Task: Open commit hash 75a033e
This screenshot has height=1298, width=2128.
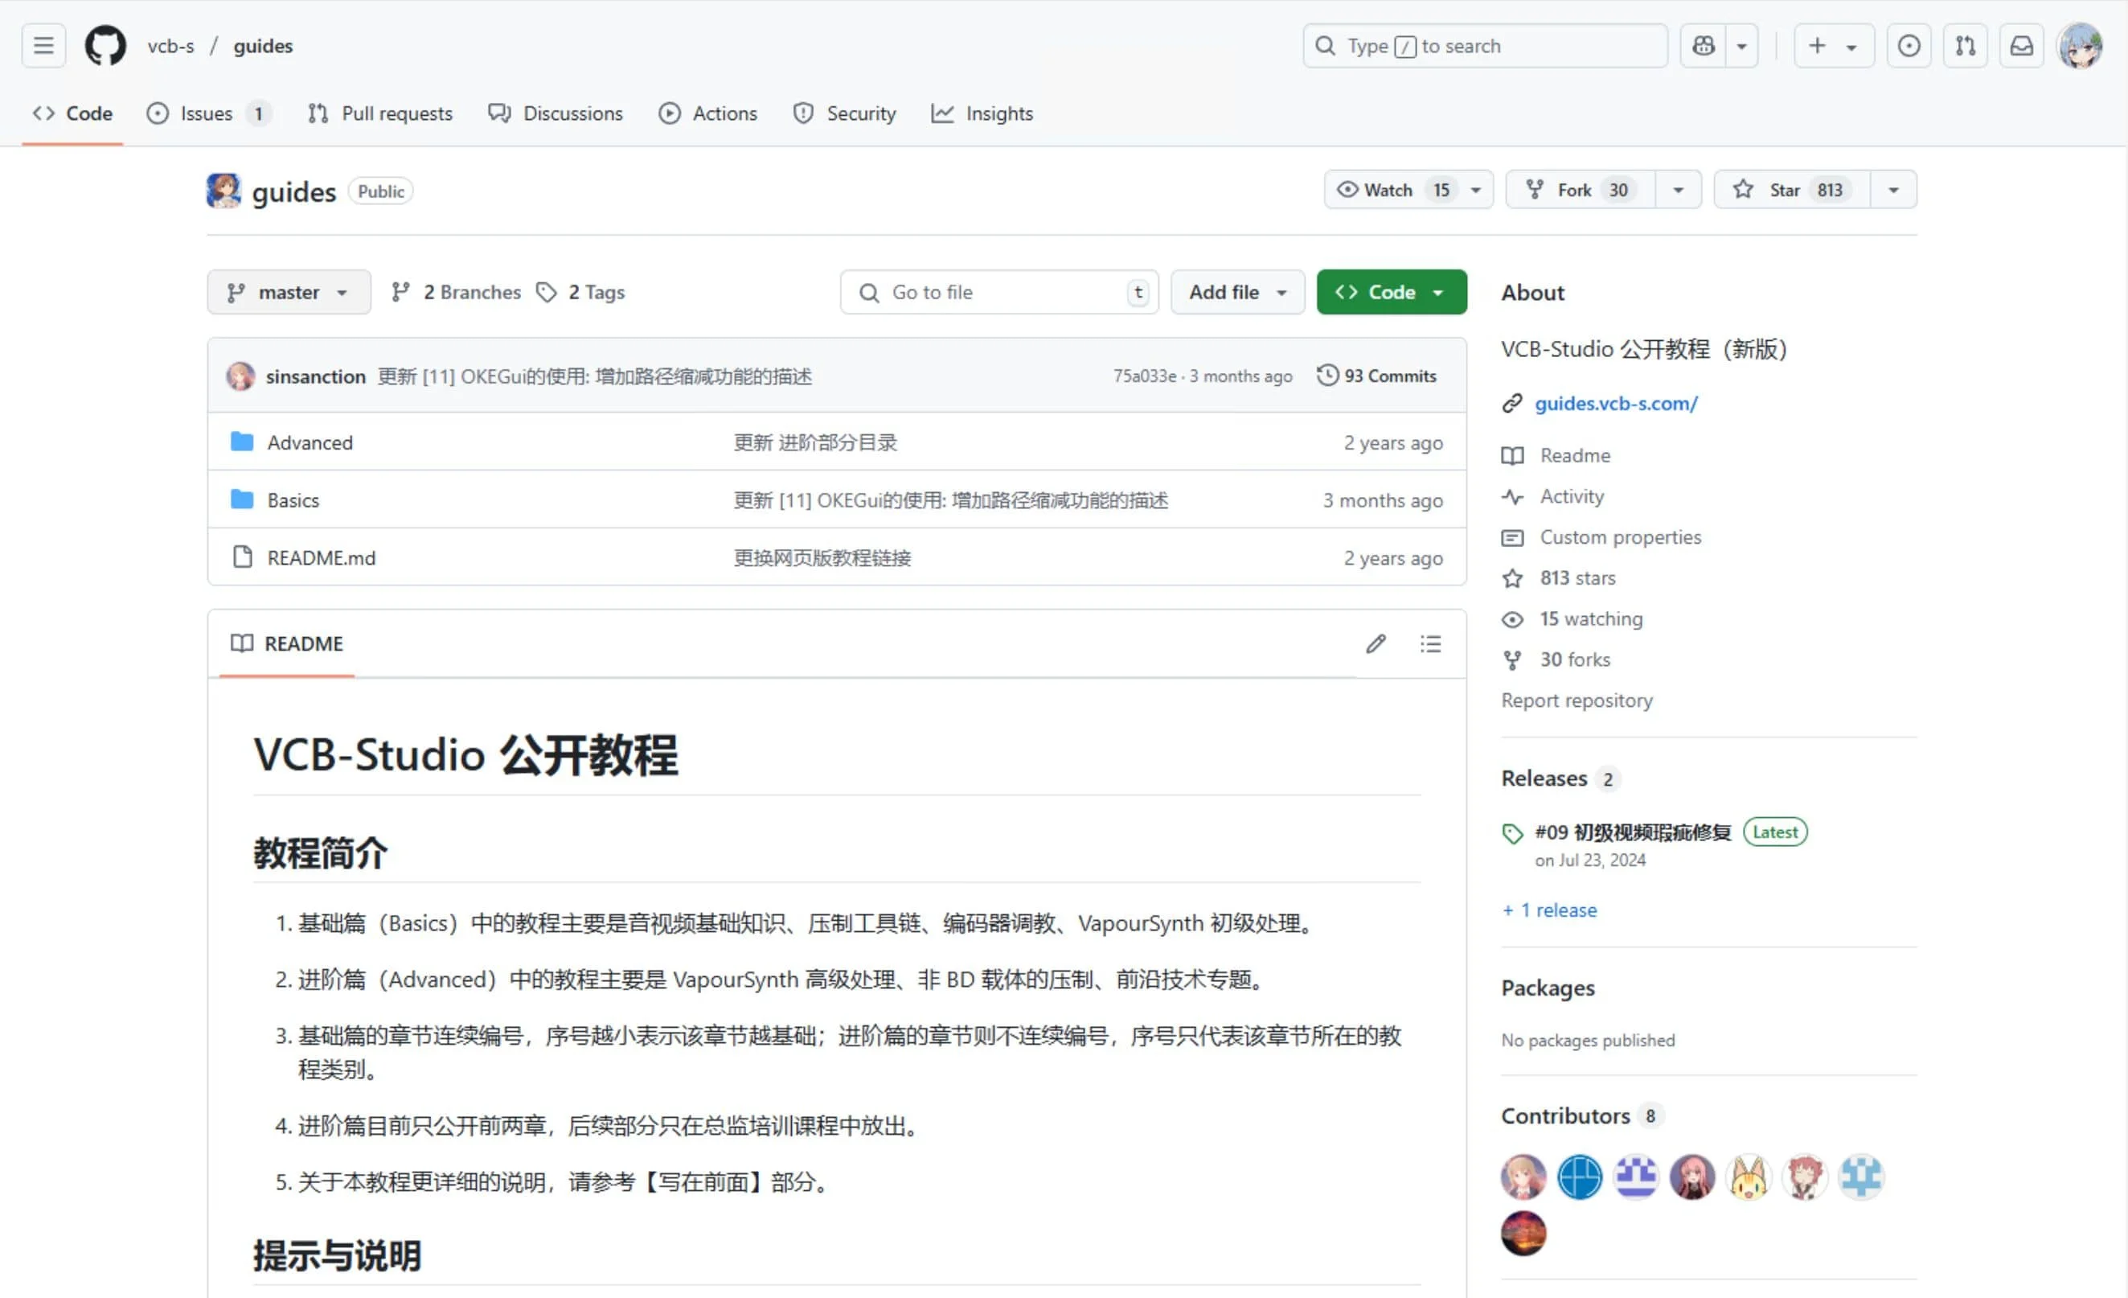Action: click(x=1144, y=376)
